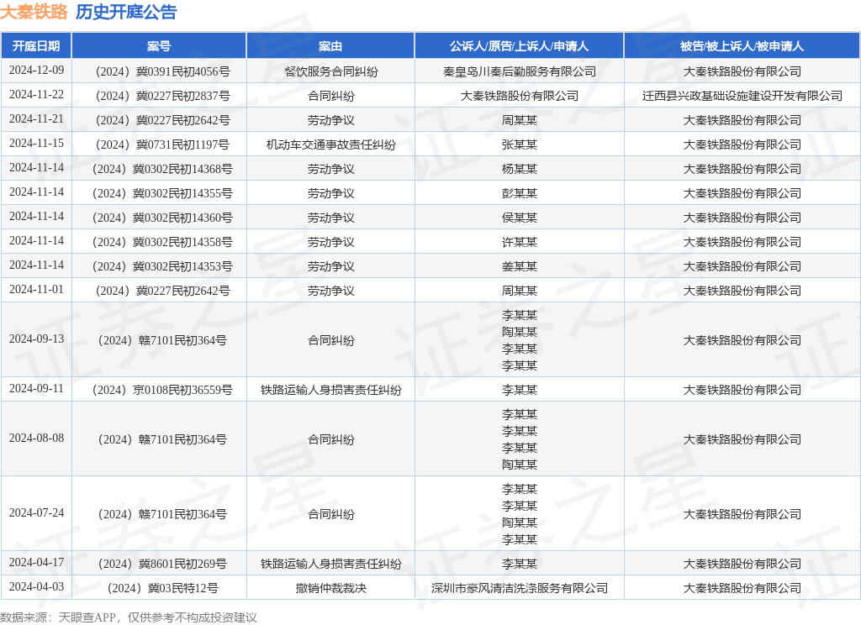This screenshot has width=861, height=625.
Task: Click the 大秦铁路 title text
Action: pos(34,12)
